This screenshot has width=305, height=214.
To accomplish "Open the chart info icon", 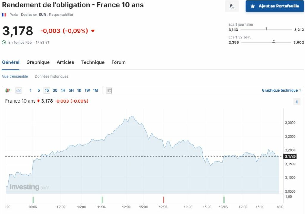I will coord(297,102).
